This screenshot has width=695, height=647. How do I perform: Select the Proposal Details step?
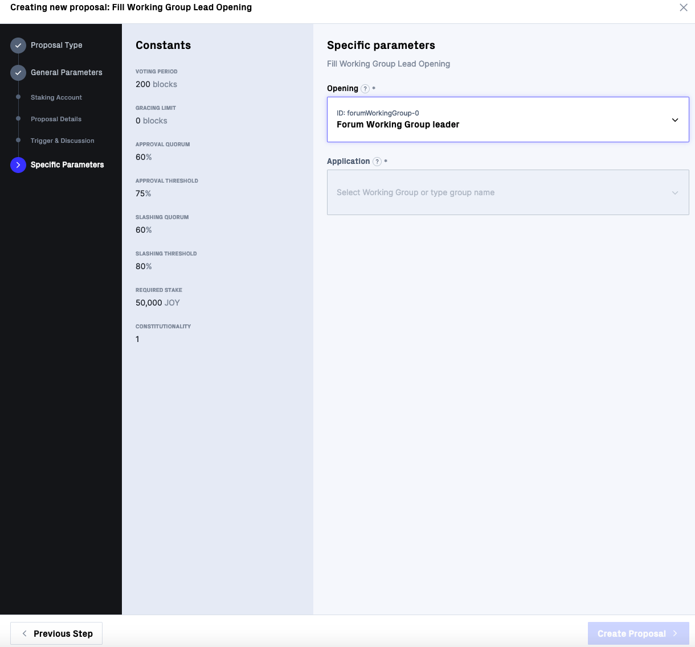coord(56,119)
